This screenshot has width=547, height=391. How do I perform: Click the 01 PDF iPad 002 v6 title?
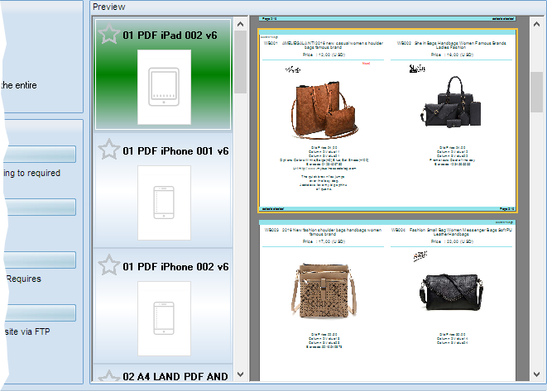(x=170, y=36)
